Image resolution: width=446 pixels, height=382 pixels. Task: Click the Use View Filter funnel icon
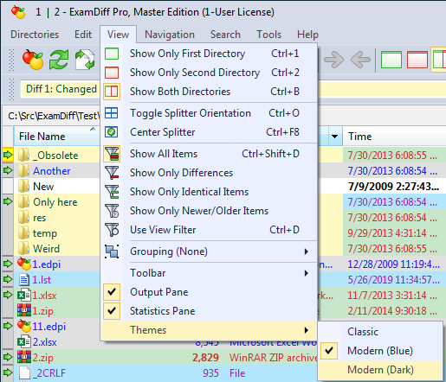click(x=112, y=230)
